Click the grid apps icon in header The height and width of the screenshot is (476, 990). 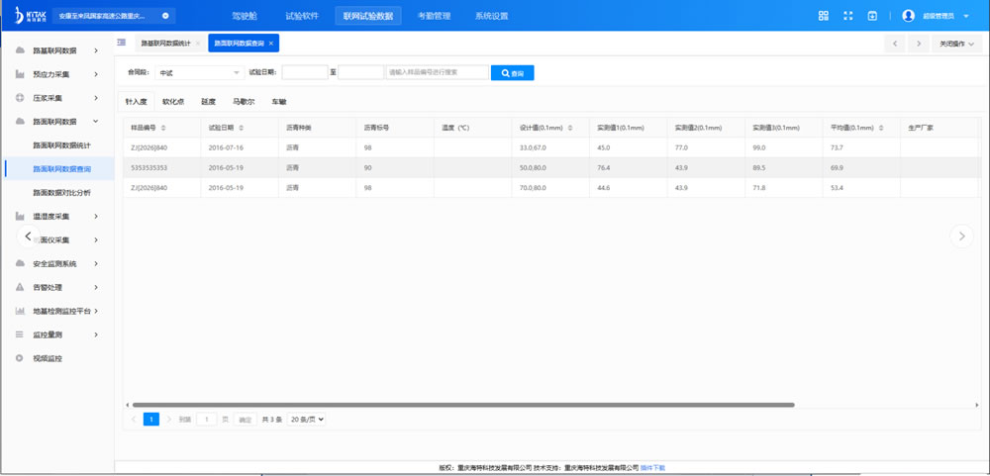(x=824, y=16)
